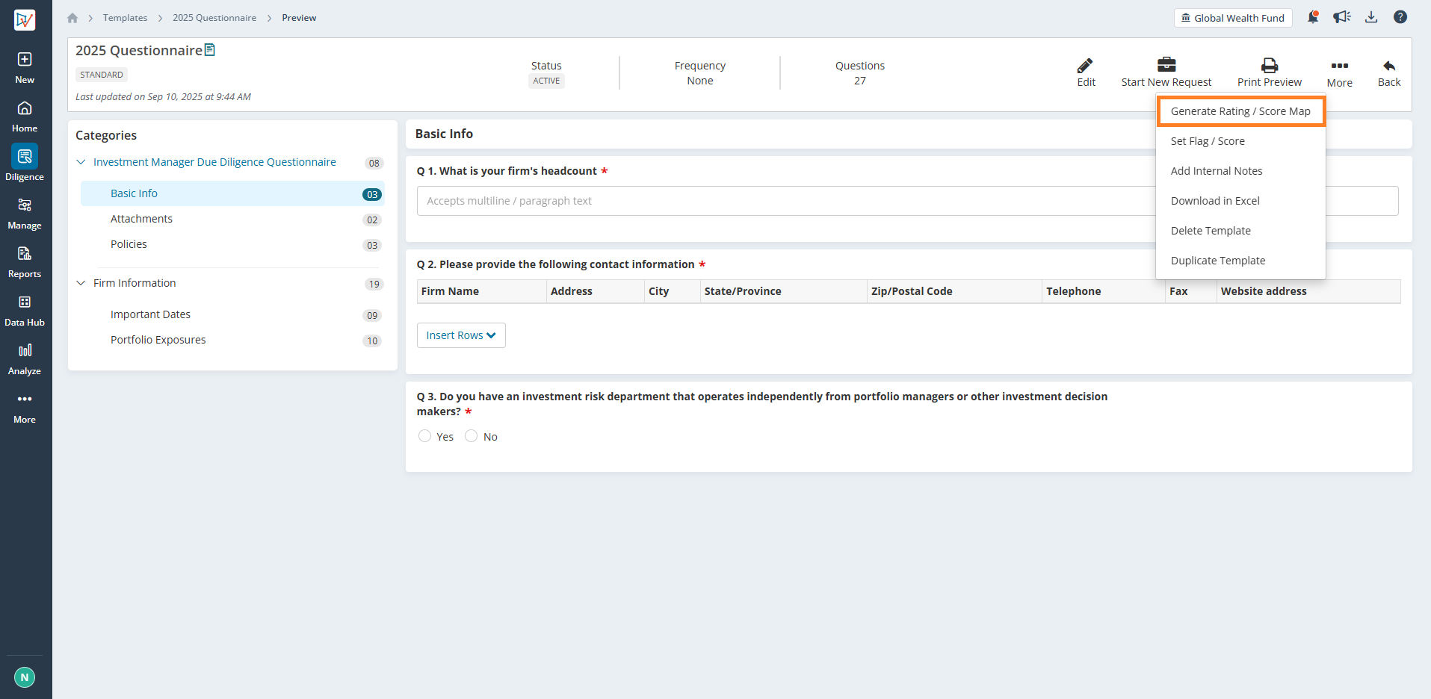The height and width of the screenshot is (699, 1431).
Task: Select the No radio button
Action: tap(471, 436)
